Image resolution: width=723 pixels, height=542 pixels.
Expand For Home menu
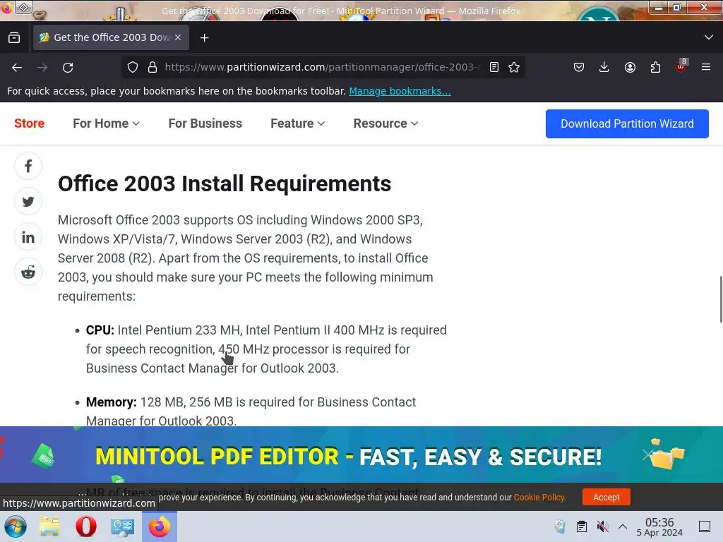coord(106,124)
